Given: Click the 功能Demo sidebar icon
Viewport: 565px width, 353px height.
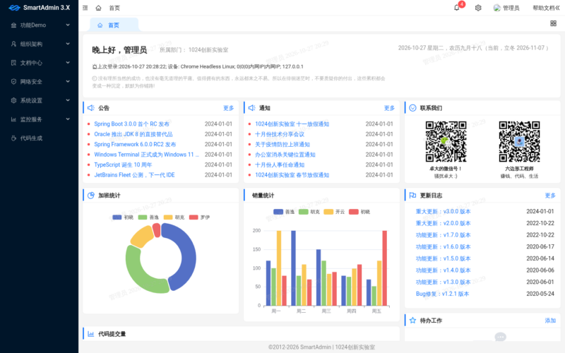Looking at the screenshot, I should point(13,25).
